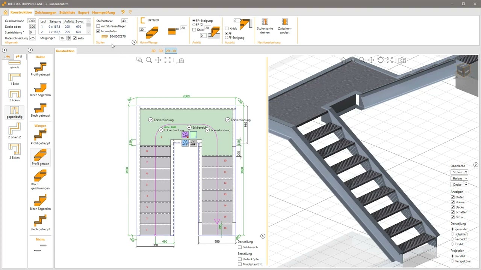This screenshot has width=481, height=270.
Task: Open the Normprüfung tab
Action: click(x=104, y=13)
